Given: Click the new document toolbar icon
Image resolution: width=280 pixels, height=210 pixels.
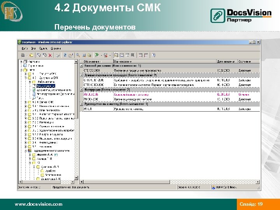Looking at the screenshot, I should point(23,55).
